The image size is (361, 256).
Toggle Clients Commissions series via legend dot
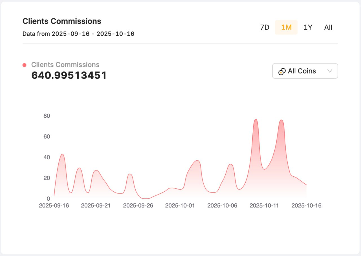pyautogui.click(x=25, y=65)
